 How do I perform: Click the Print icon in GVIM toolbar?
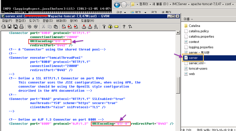pos(21,27)
